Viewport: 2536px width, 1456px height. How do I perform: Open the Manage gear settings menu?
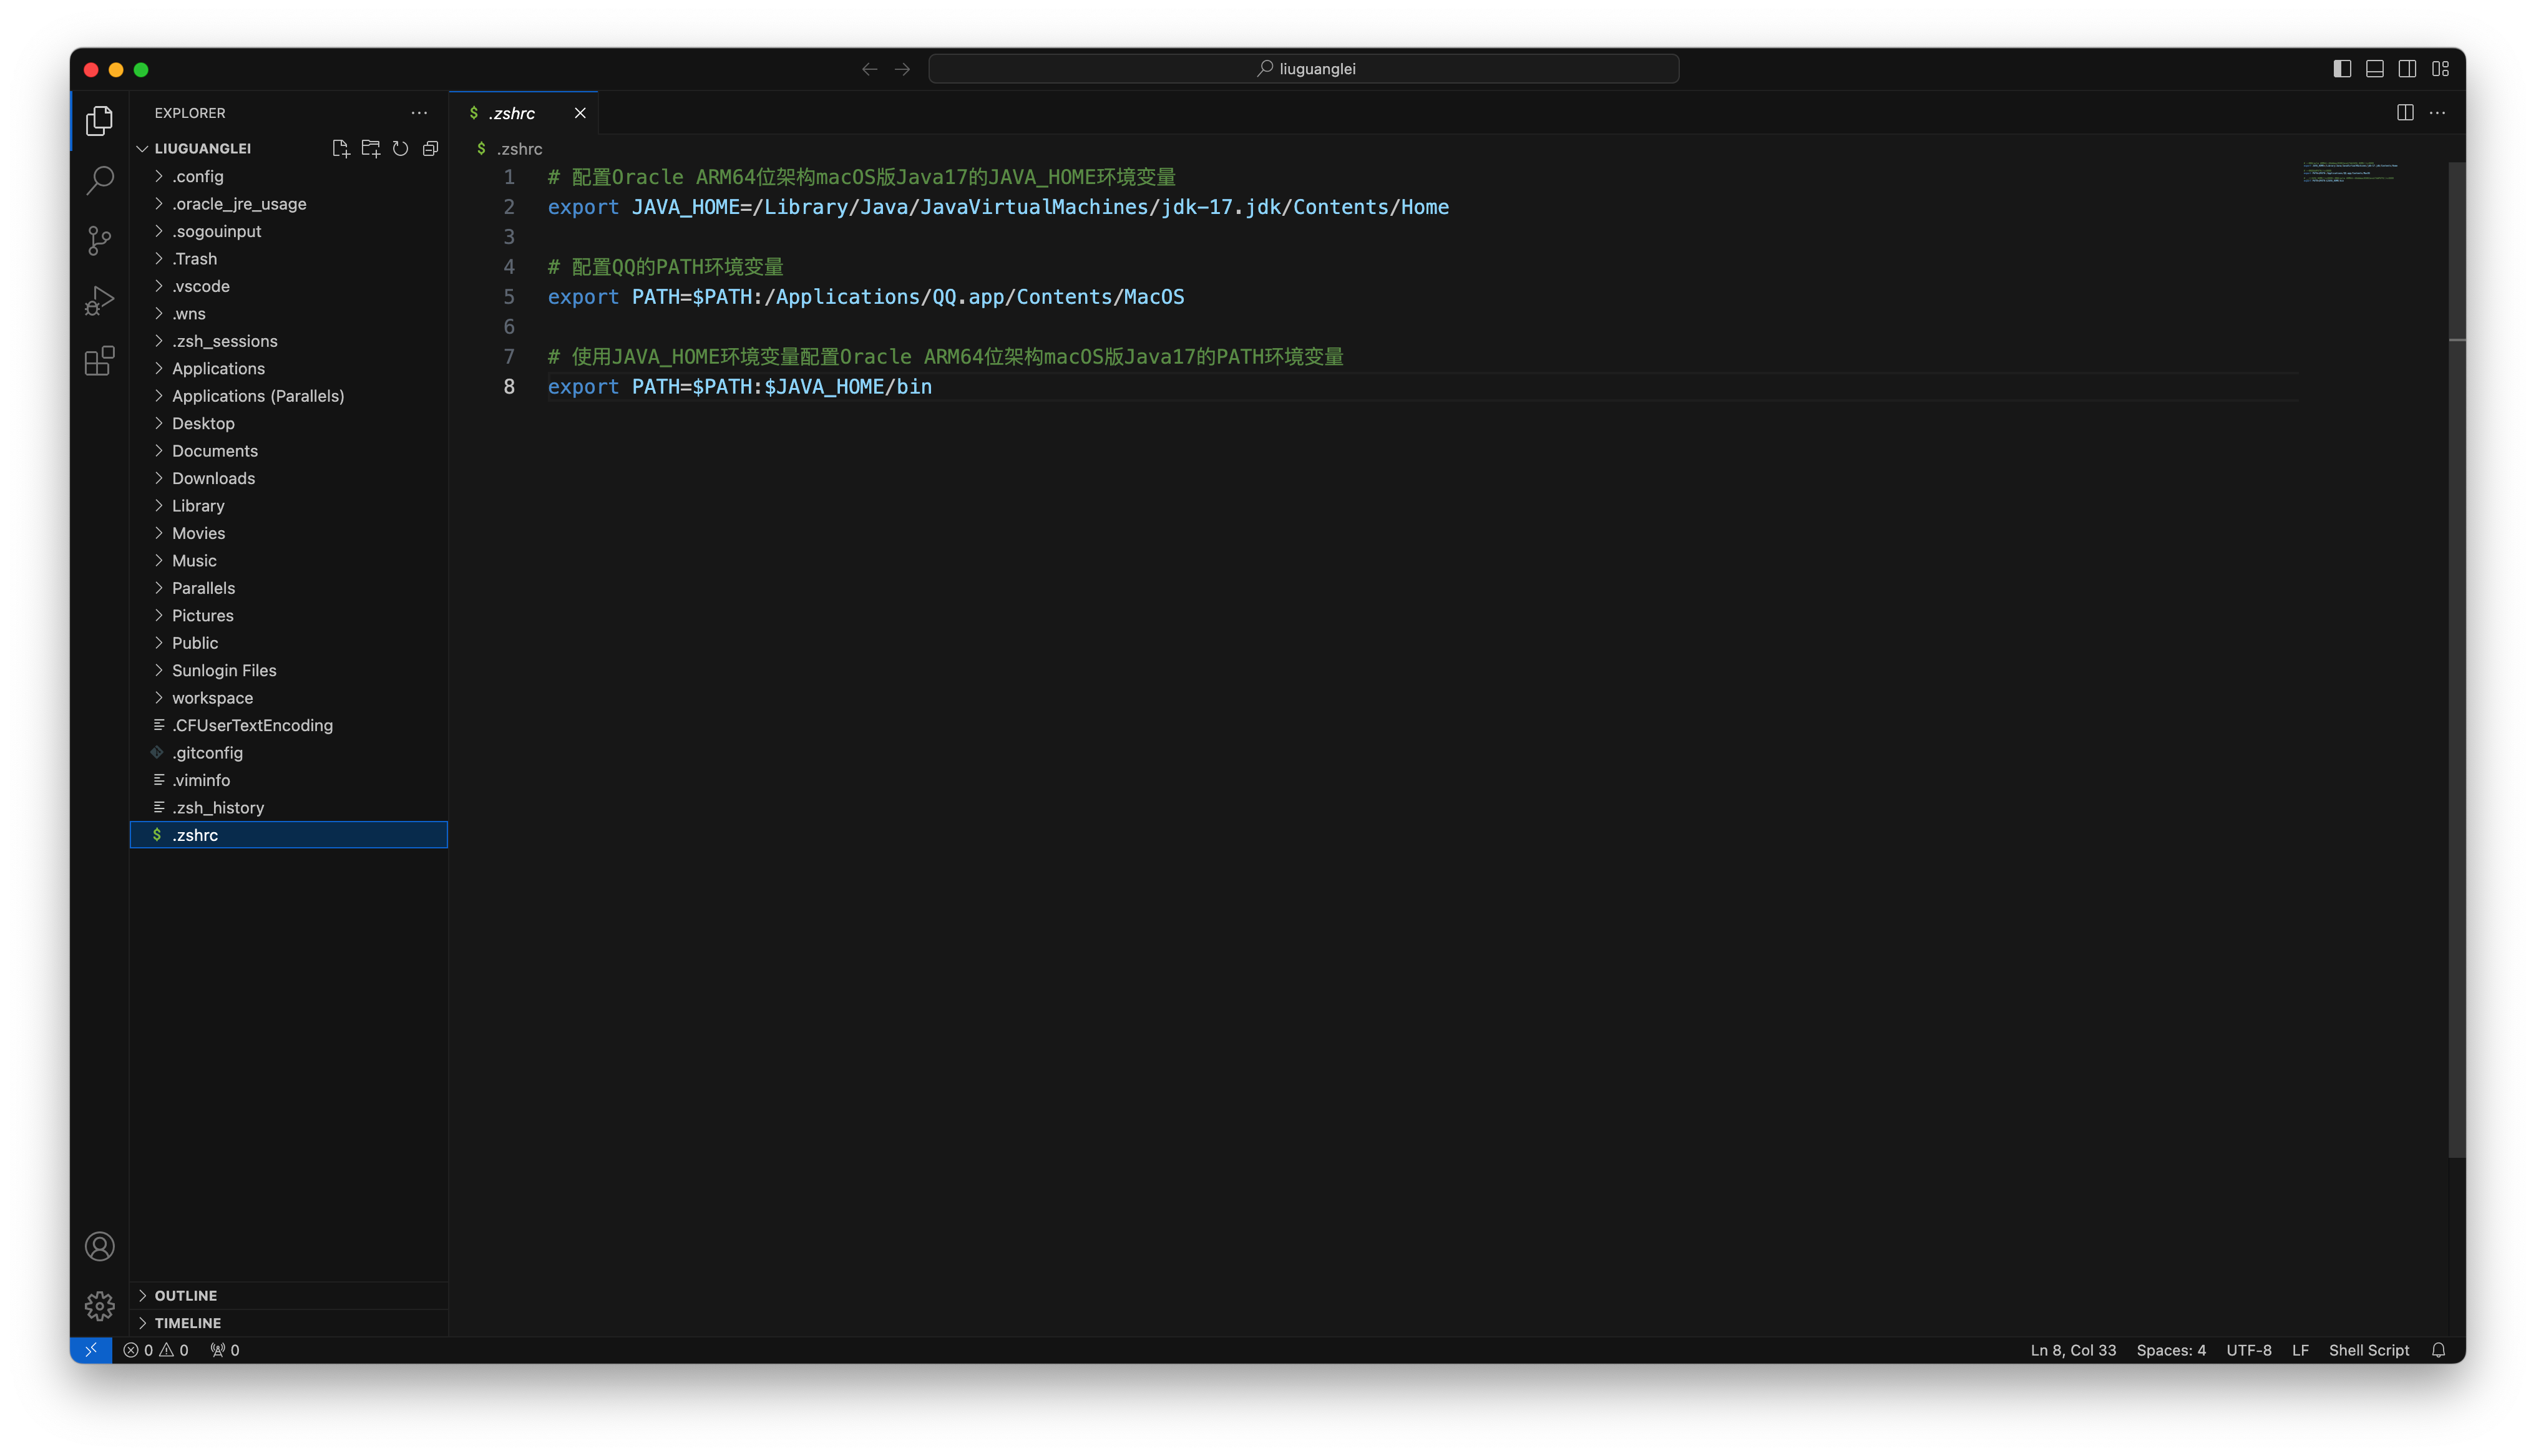click(x=99, y=1306)
